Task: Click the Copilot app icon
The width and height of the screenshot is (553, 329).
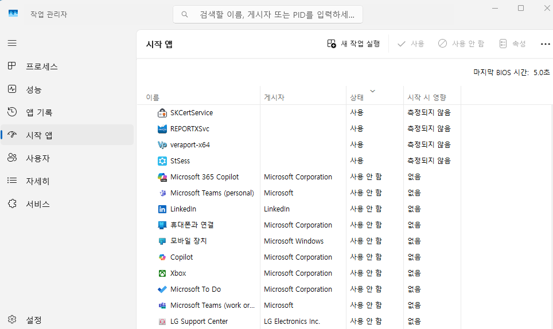Action: click(x=162, y=257)
